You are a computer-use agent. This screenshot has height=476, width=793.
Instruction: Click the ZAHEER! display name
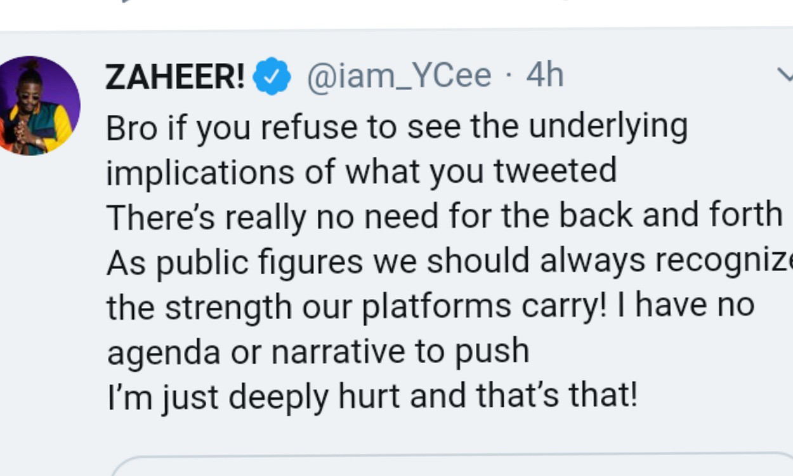(176, 77)
